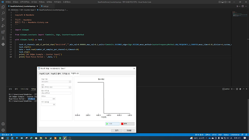Click the /Dev1/PFI13 pulse terminal field

(x=56, y=93)
